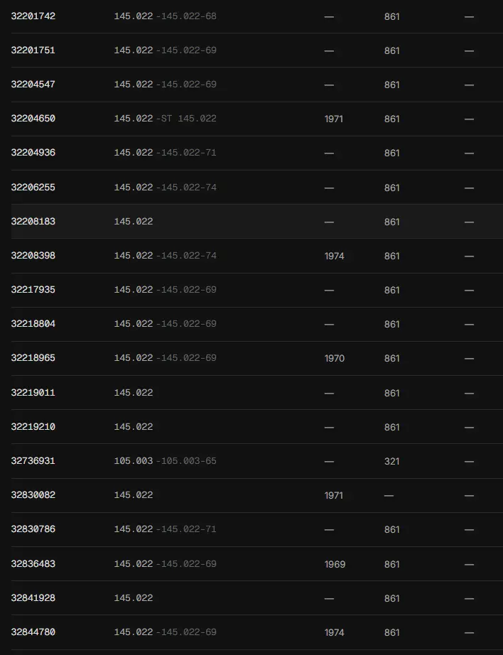This screenshot has height=655, width=503.
Task: Click the highlighted row 32208183
Action: coord(257,222)
